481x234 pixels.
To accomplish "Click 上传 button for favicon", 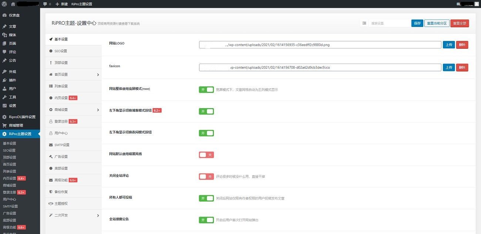I will click(449, 68).
